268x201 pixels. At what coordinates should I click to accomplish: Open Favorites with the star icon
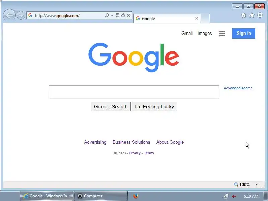pyautogui.click(x=252, y=15)
